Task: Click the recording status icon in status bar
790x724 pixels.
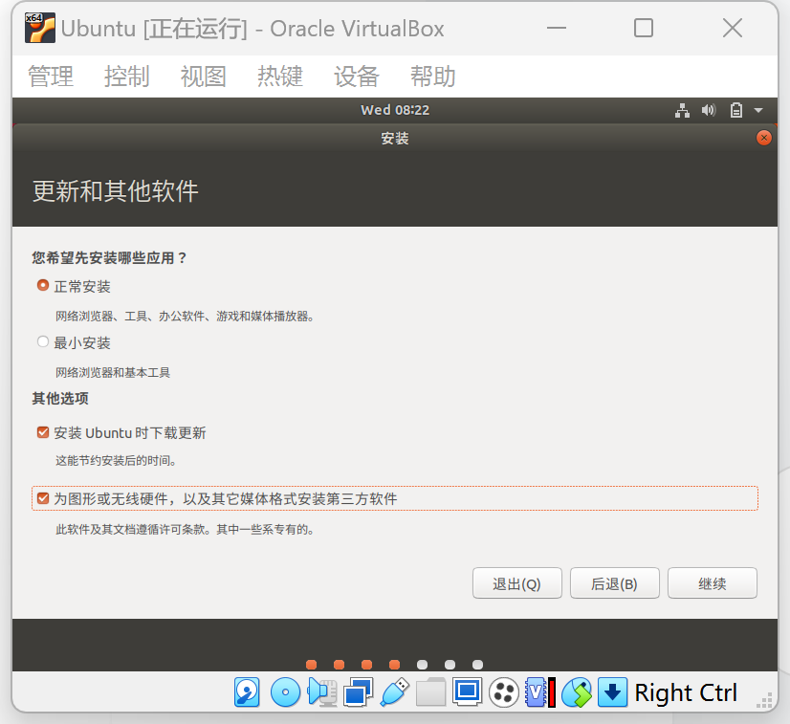Action: click(x=502, y=691)
